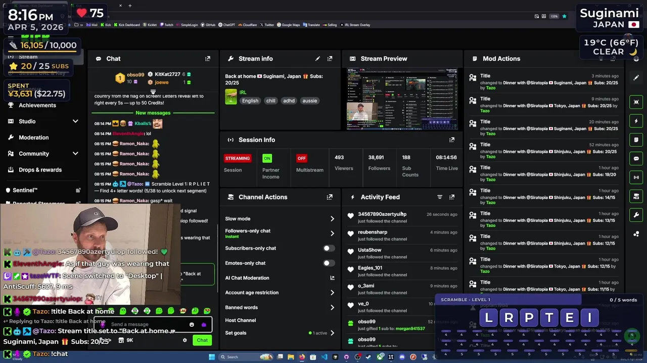
Task: Pop out the Stream info panel
Action: (x=330, y=58)
